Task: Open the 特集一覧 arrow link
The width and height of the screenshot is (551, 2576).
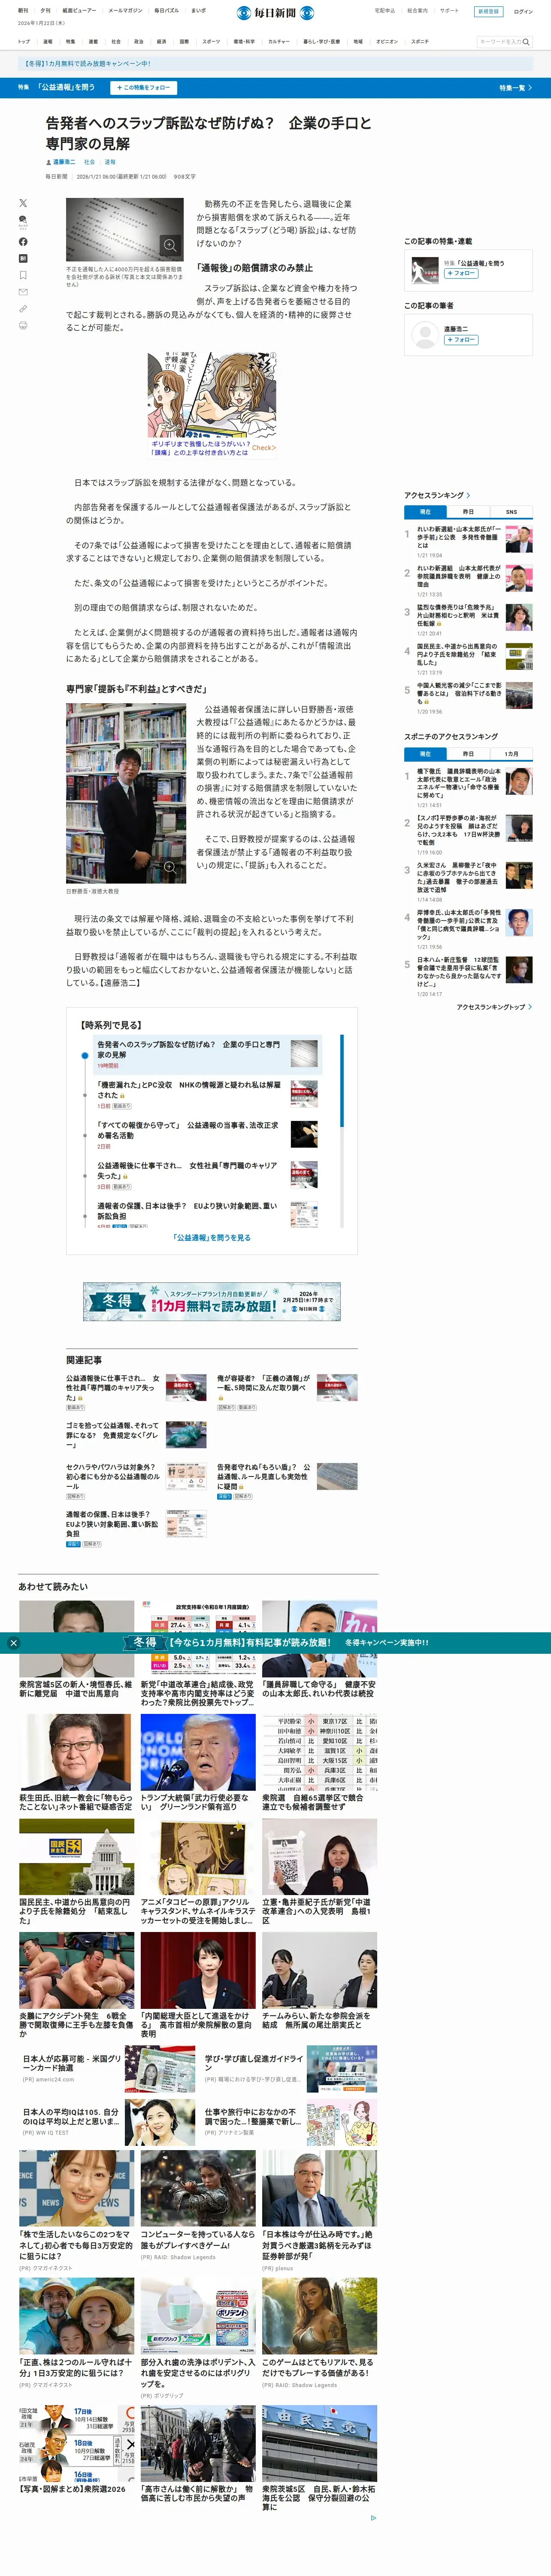Action: click(x=515, y=88)
